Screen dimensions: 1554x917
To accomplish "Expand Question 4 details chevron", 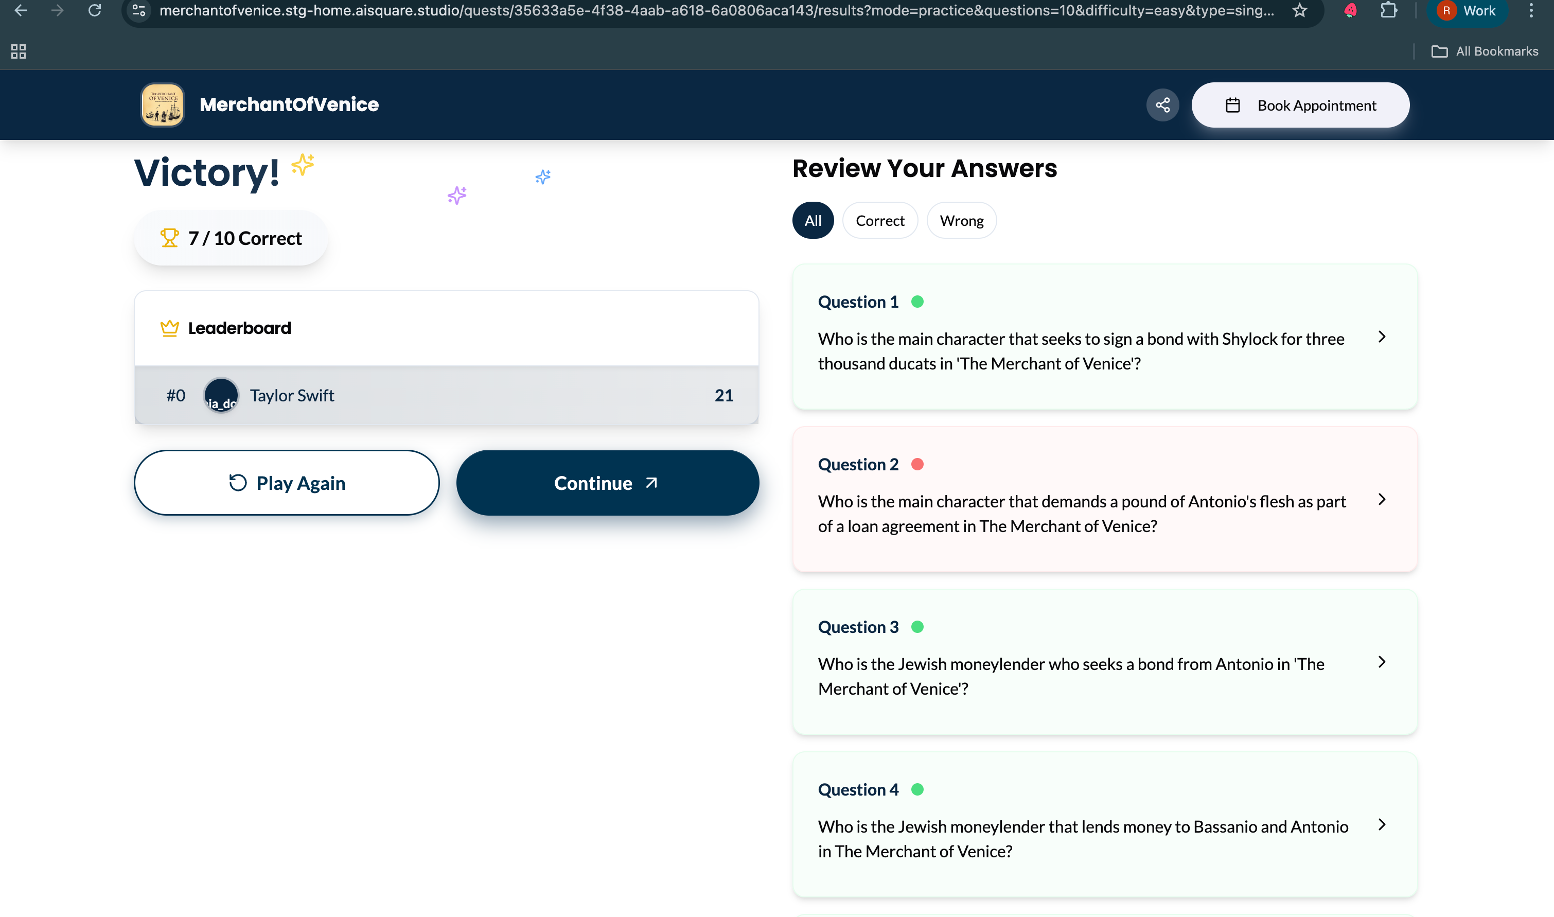I will click(1382, 824).
